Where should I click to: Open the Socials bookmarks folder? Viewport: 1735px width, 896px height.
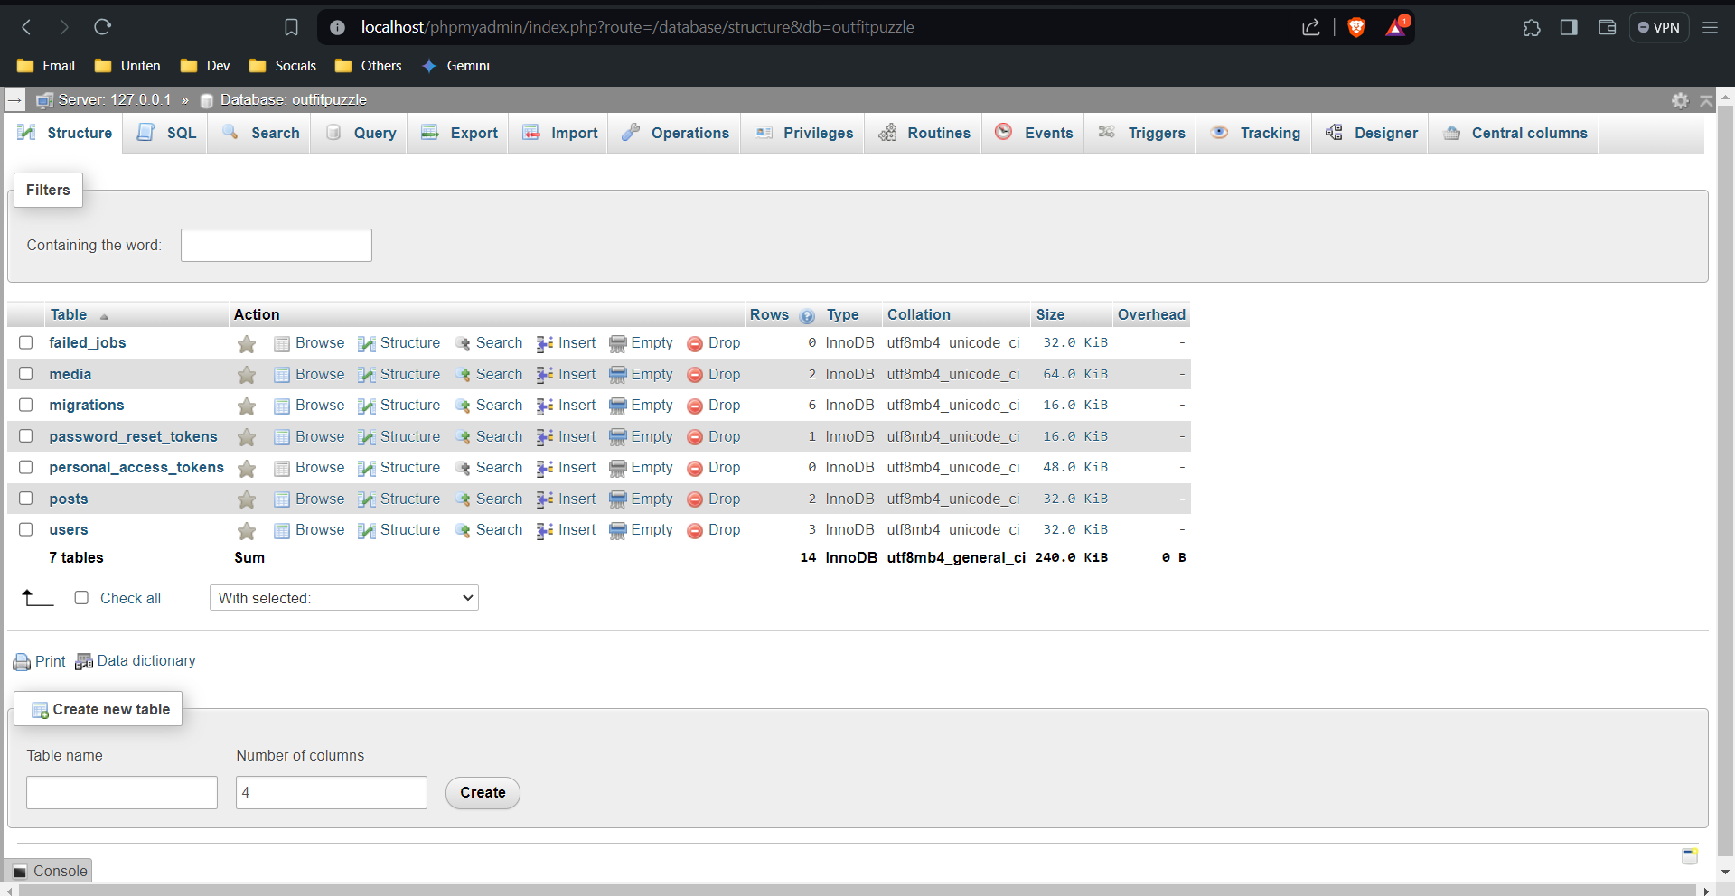point(283,66)
